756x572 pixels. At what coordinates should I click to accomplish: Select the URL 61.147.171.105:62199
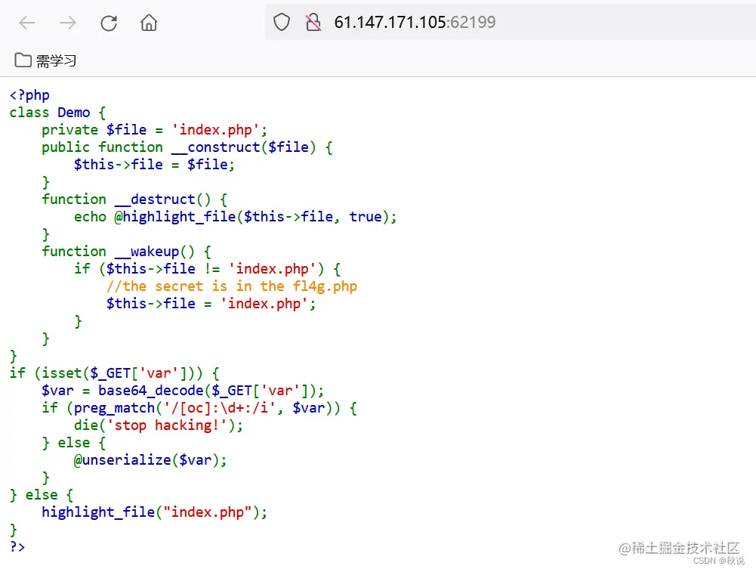[413, 23]
